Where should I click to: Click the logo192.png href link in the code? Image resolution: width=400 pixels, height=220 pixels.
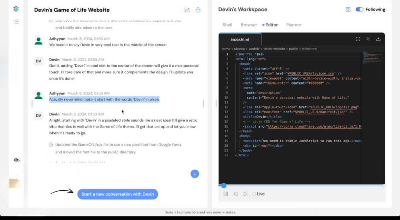334,107
